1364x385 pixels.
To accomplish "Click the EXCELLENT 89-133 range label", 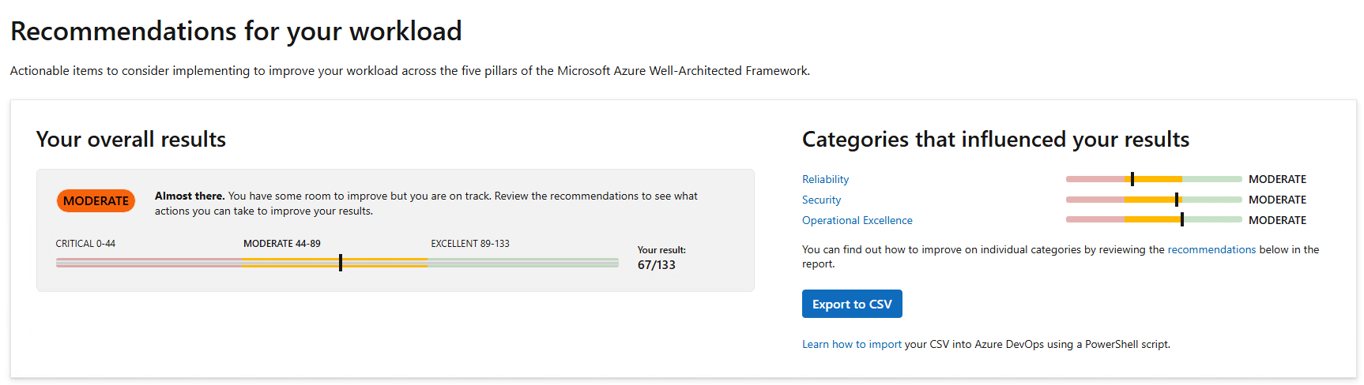I will [470, 244].
